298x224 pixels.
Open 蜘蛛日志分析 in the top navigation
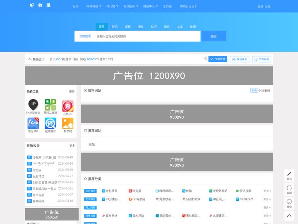(189, 6)
